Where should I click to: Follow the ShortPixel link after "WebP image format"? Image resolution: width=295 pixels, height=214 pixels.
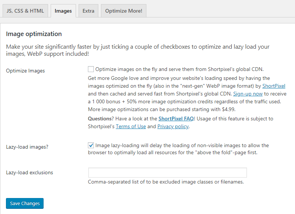click(x=274, y=86)
